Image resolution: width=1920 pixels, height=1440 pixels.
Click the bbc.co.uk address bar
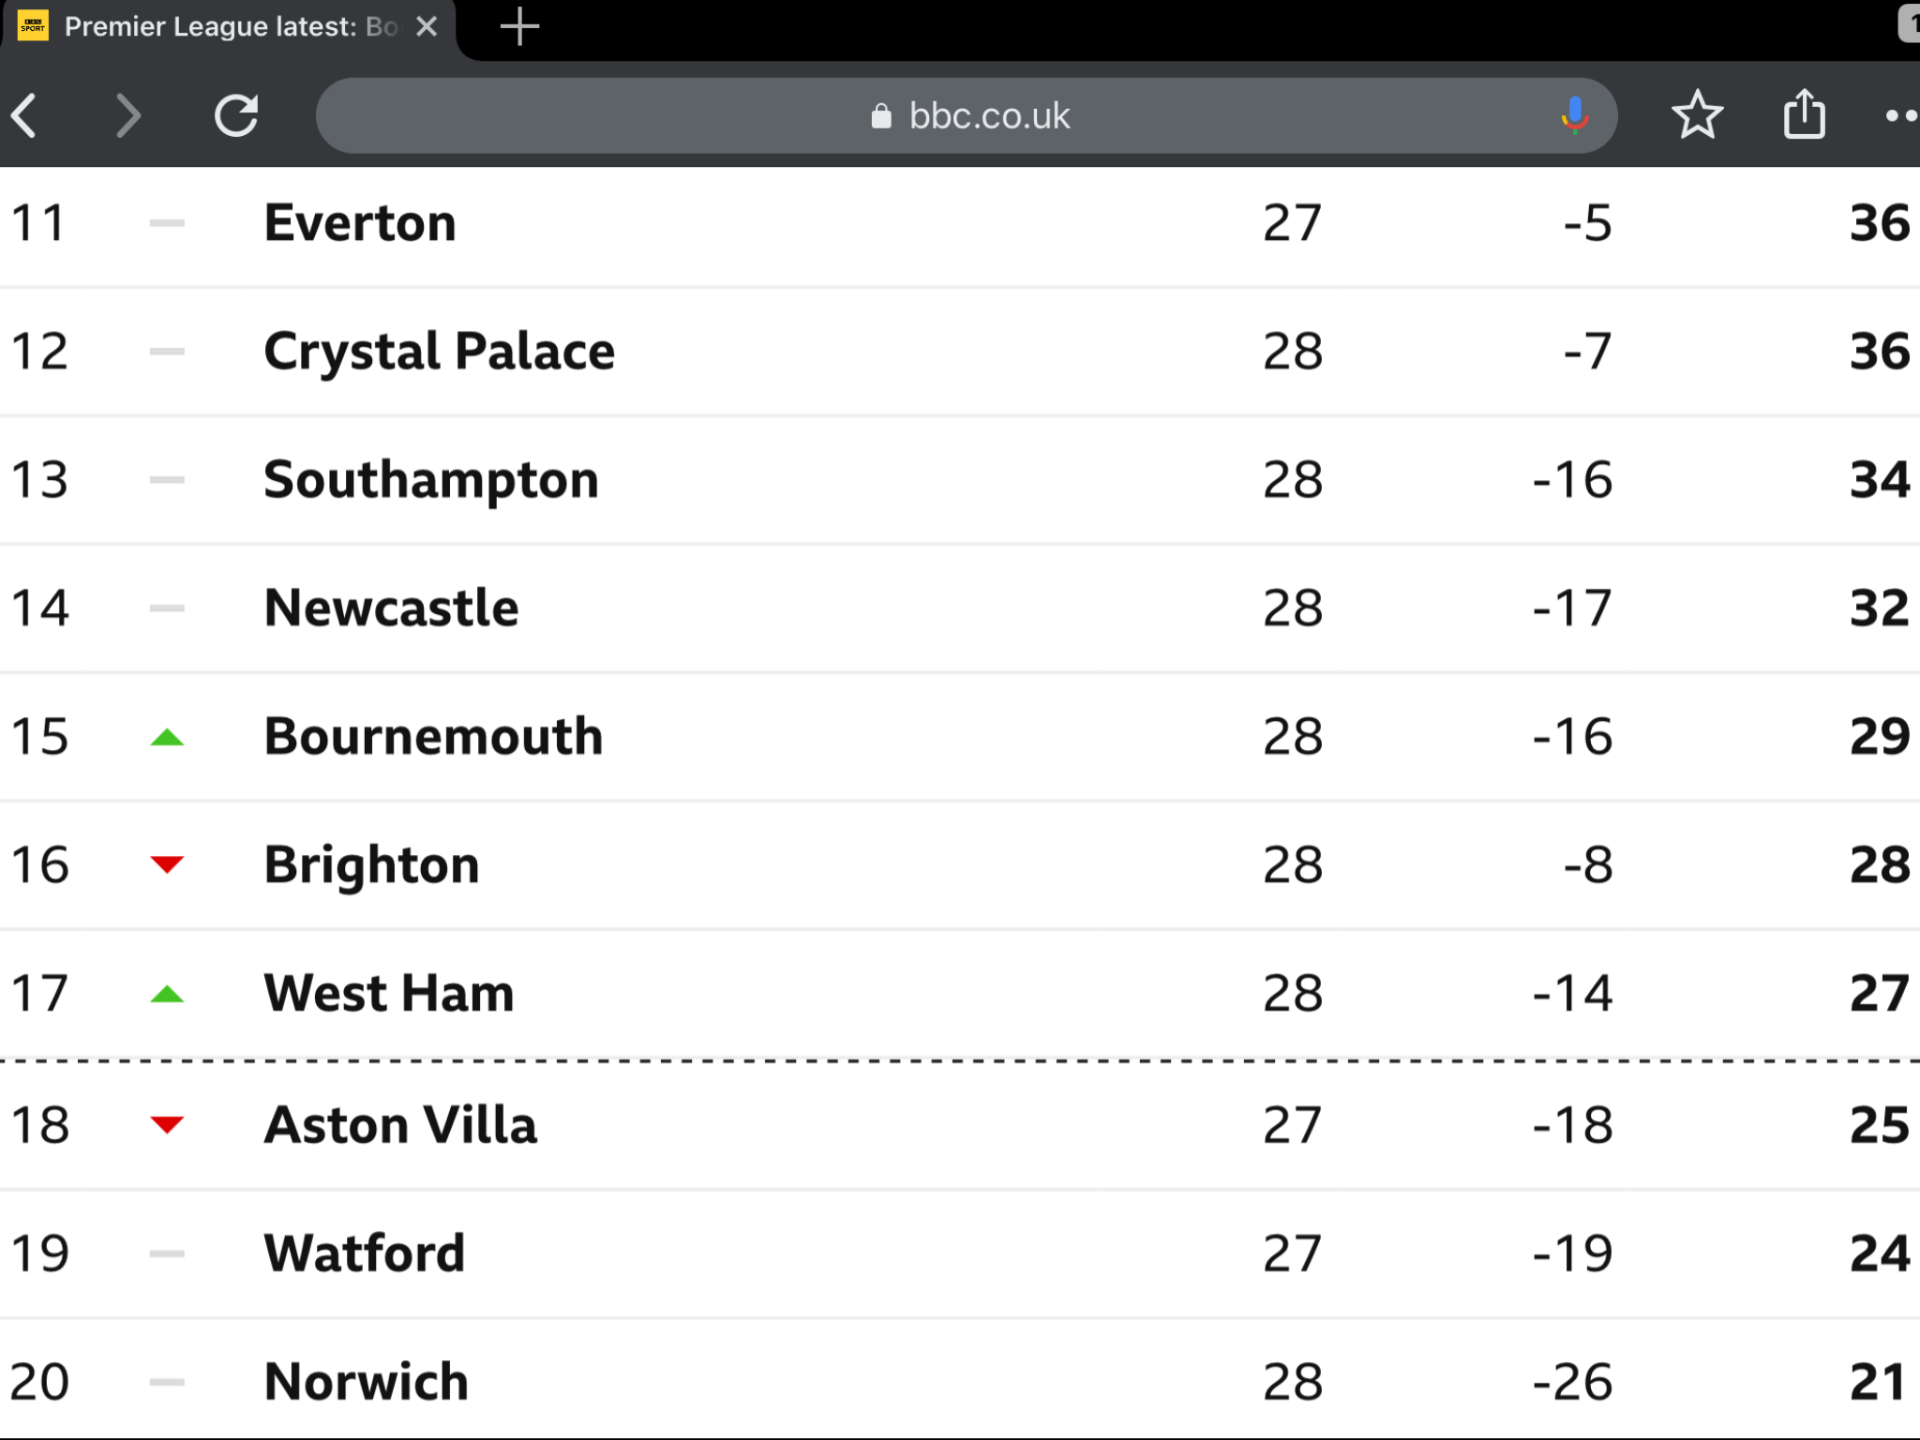click(x=966, y=116)
